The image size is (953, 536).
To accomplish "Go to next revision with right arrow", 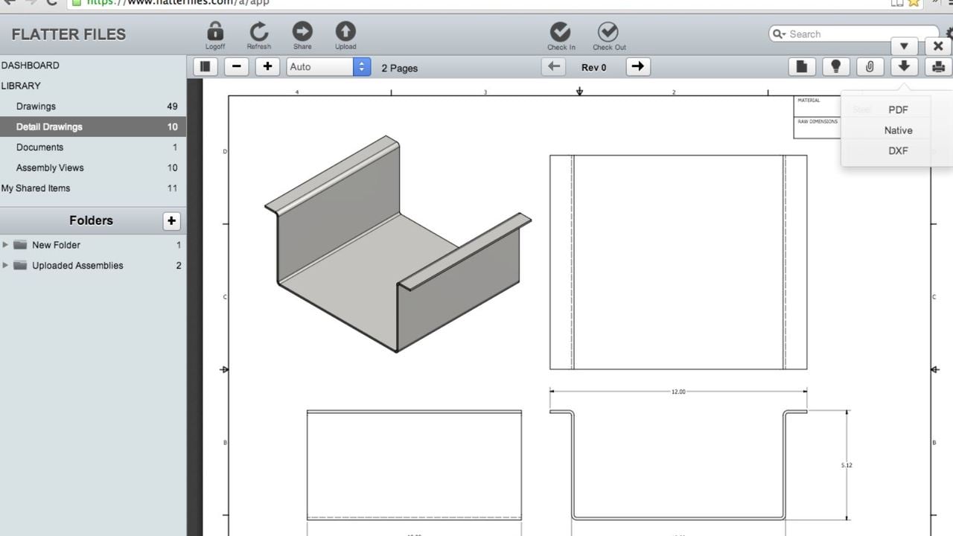I will [637, 67].
